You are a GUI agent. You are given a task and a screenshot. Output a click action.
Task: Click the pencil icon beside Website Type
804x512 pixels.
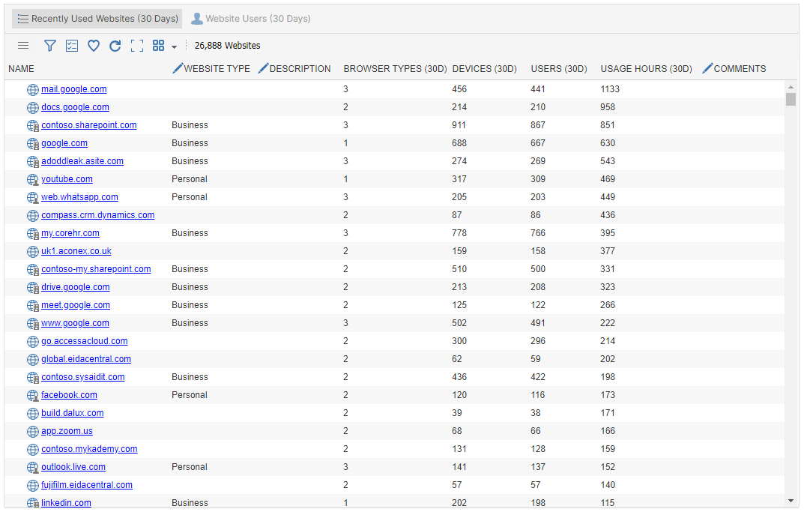(178, 67)
